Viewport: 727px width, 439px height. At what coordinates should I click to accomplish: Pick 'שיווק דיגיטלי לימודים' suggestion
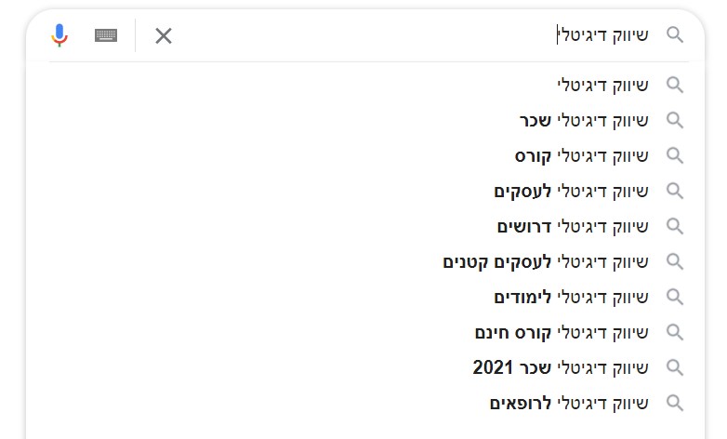(571, 297)
